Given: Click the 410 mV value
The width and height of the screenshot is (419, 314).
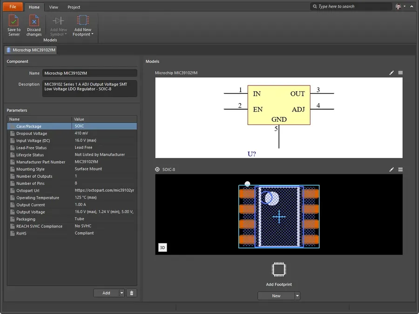Looking at the screenshot, I should [x=81, y=133].
